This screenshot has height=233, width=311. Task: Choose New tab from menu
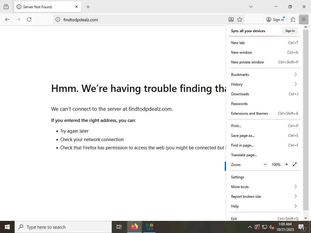click(265, 42)
